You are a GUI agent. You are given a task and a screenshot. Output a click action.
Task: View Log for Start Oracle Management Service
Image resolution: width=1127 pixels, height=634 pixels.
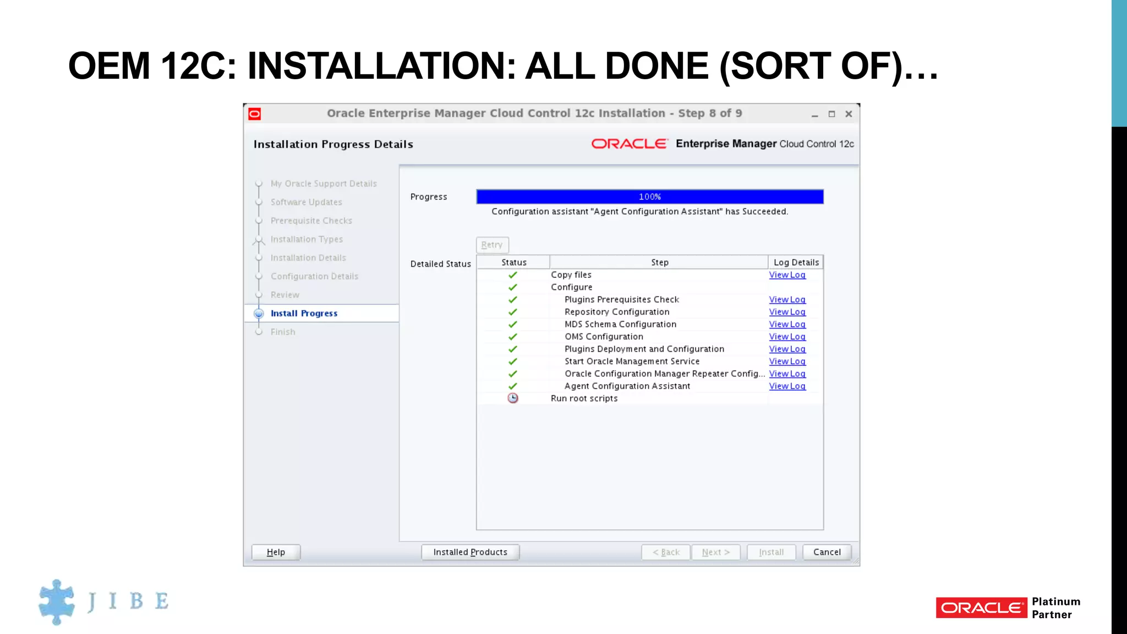(x=787, y=362)
